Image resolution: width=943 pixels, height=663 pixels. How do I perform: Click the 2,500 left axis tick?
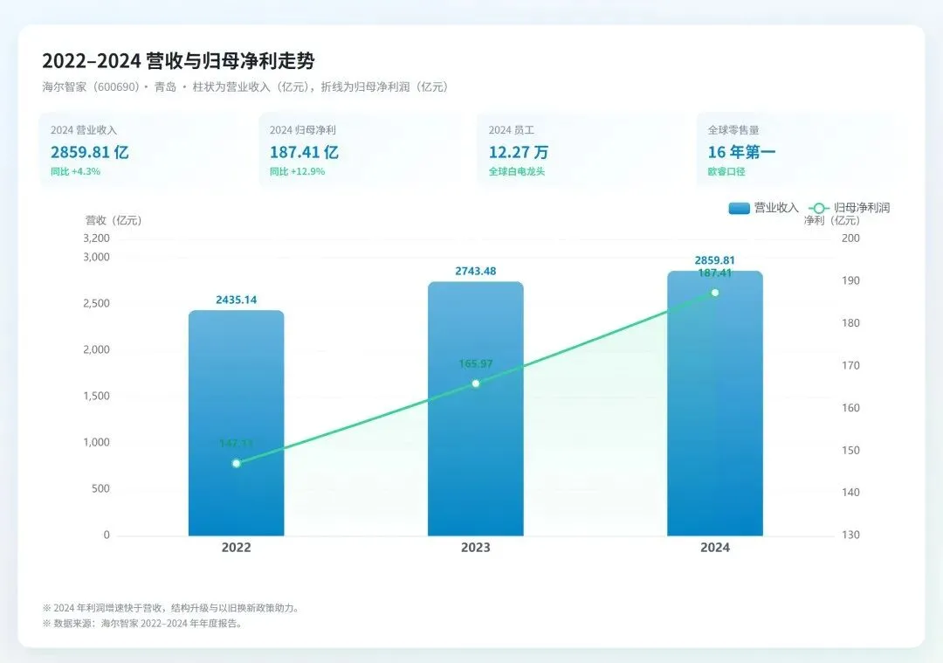pos(96,303)
